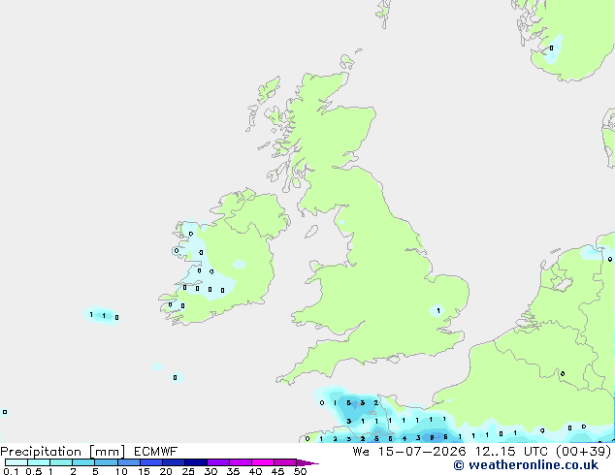Click the '25' legend scale label
Screen dimensions: 615x475
point(188,471)
